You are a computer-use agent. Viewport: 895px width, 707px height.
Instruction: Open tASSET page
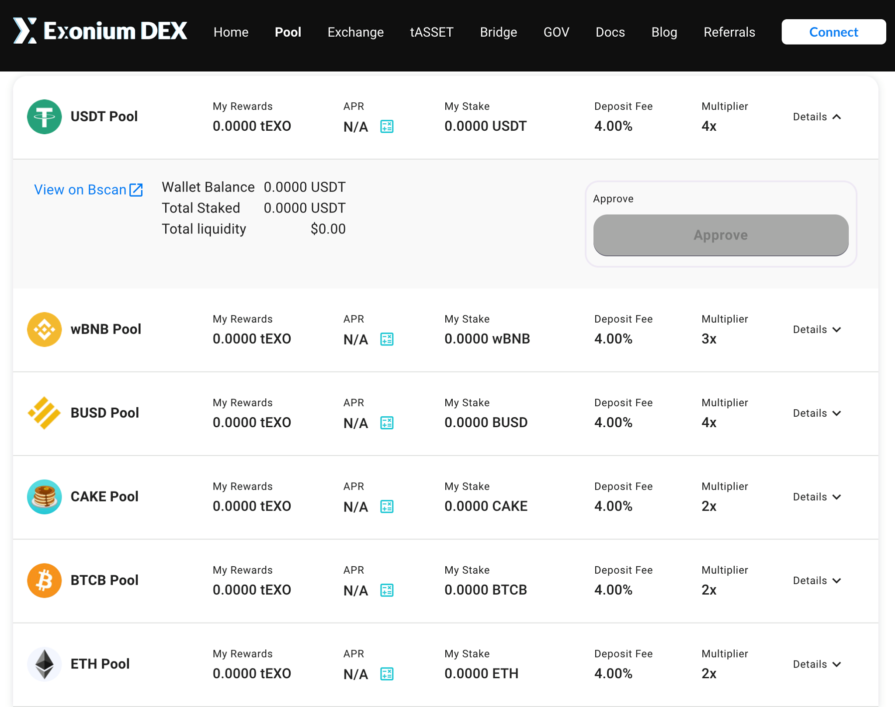(x=432, y=32)
